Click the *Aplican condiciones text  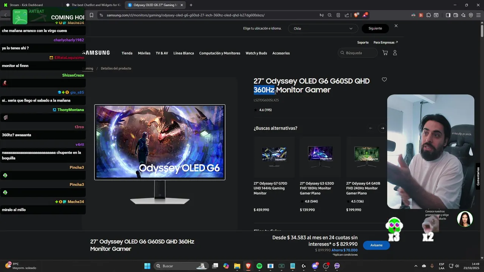coord(345,255)
